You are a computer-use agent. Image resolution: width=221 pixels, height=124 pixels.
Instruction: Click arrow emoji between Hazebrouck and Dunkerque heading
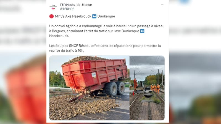94,16
